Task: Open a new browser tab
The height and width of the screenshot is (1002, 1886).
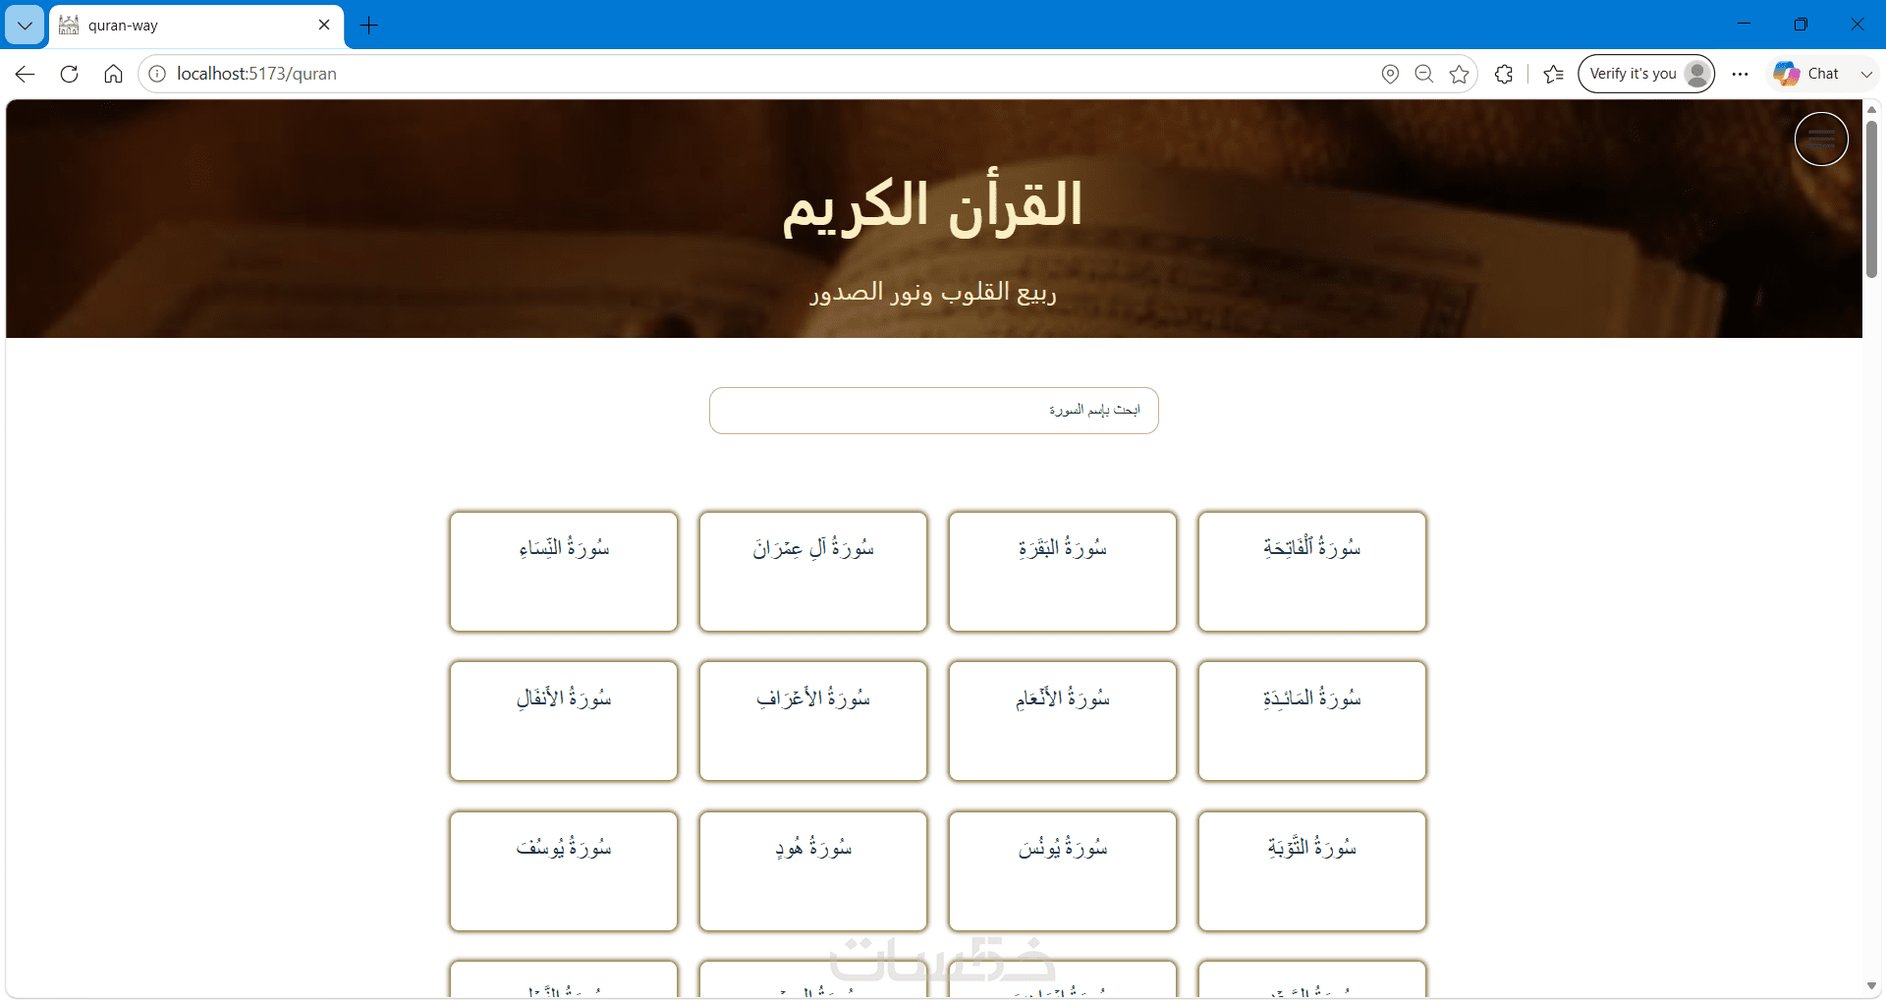Action: (x=369, y=26)
